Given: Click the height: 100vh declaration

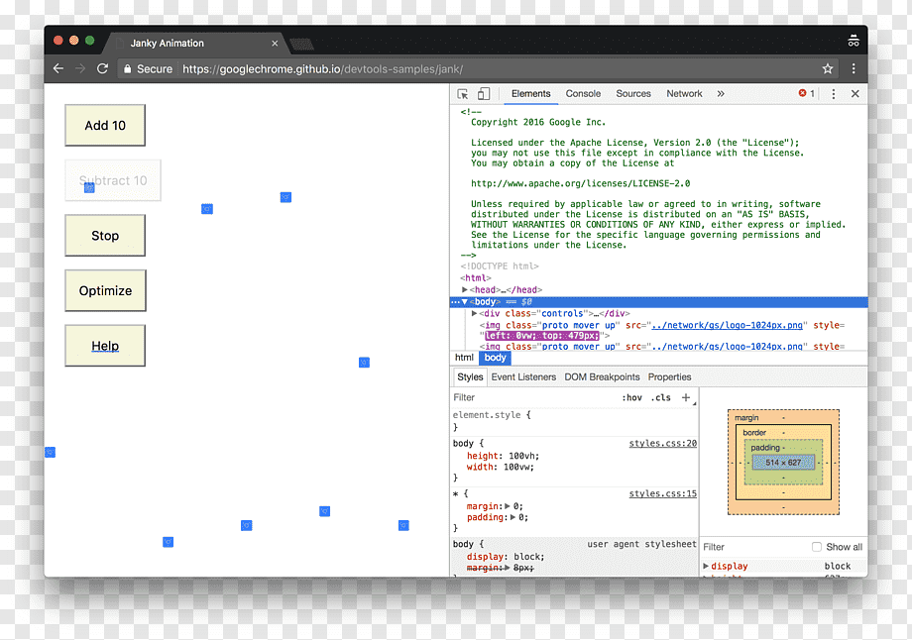Looking at the screenshot, I should coord(503,456).
